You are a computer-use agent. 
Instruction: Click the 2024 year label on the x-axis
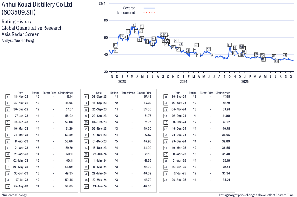pos(183,82)
